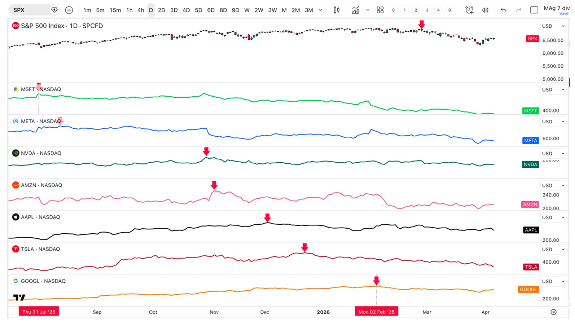575x326 pixels.
Task: Open the candlestick chart type selector
Action: tap(337, 10)
